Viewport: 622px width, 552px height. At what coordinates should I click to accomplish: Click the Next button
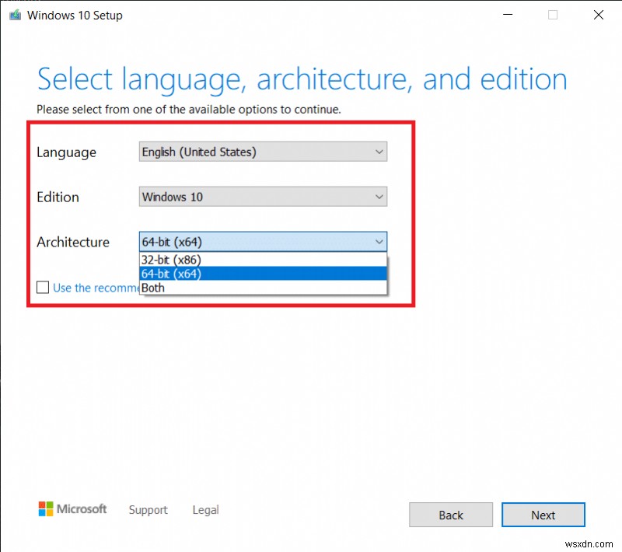(x=543, y=515)
